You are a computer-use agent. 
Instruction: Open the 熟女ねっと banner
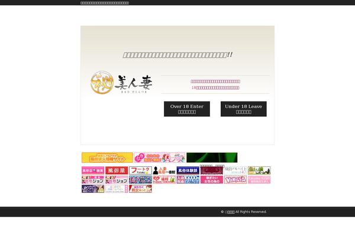pos(140,189)
